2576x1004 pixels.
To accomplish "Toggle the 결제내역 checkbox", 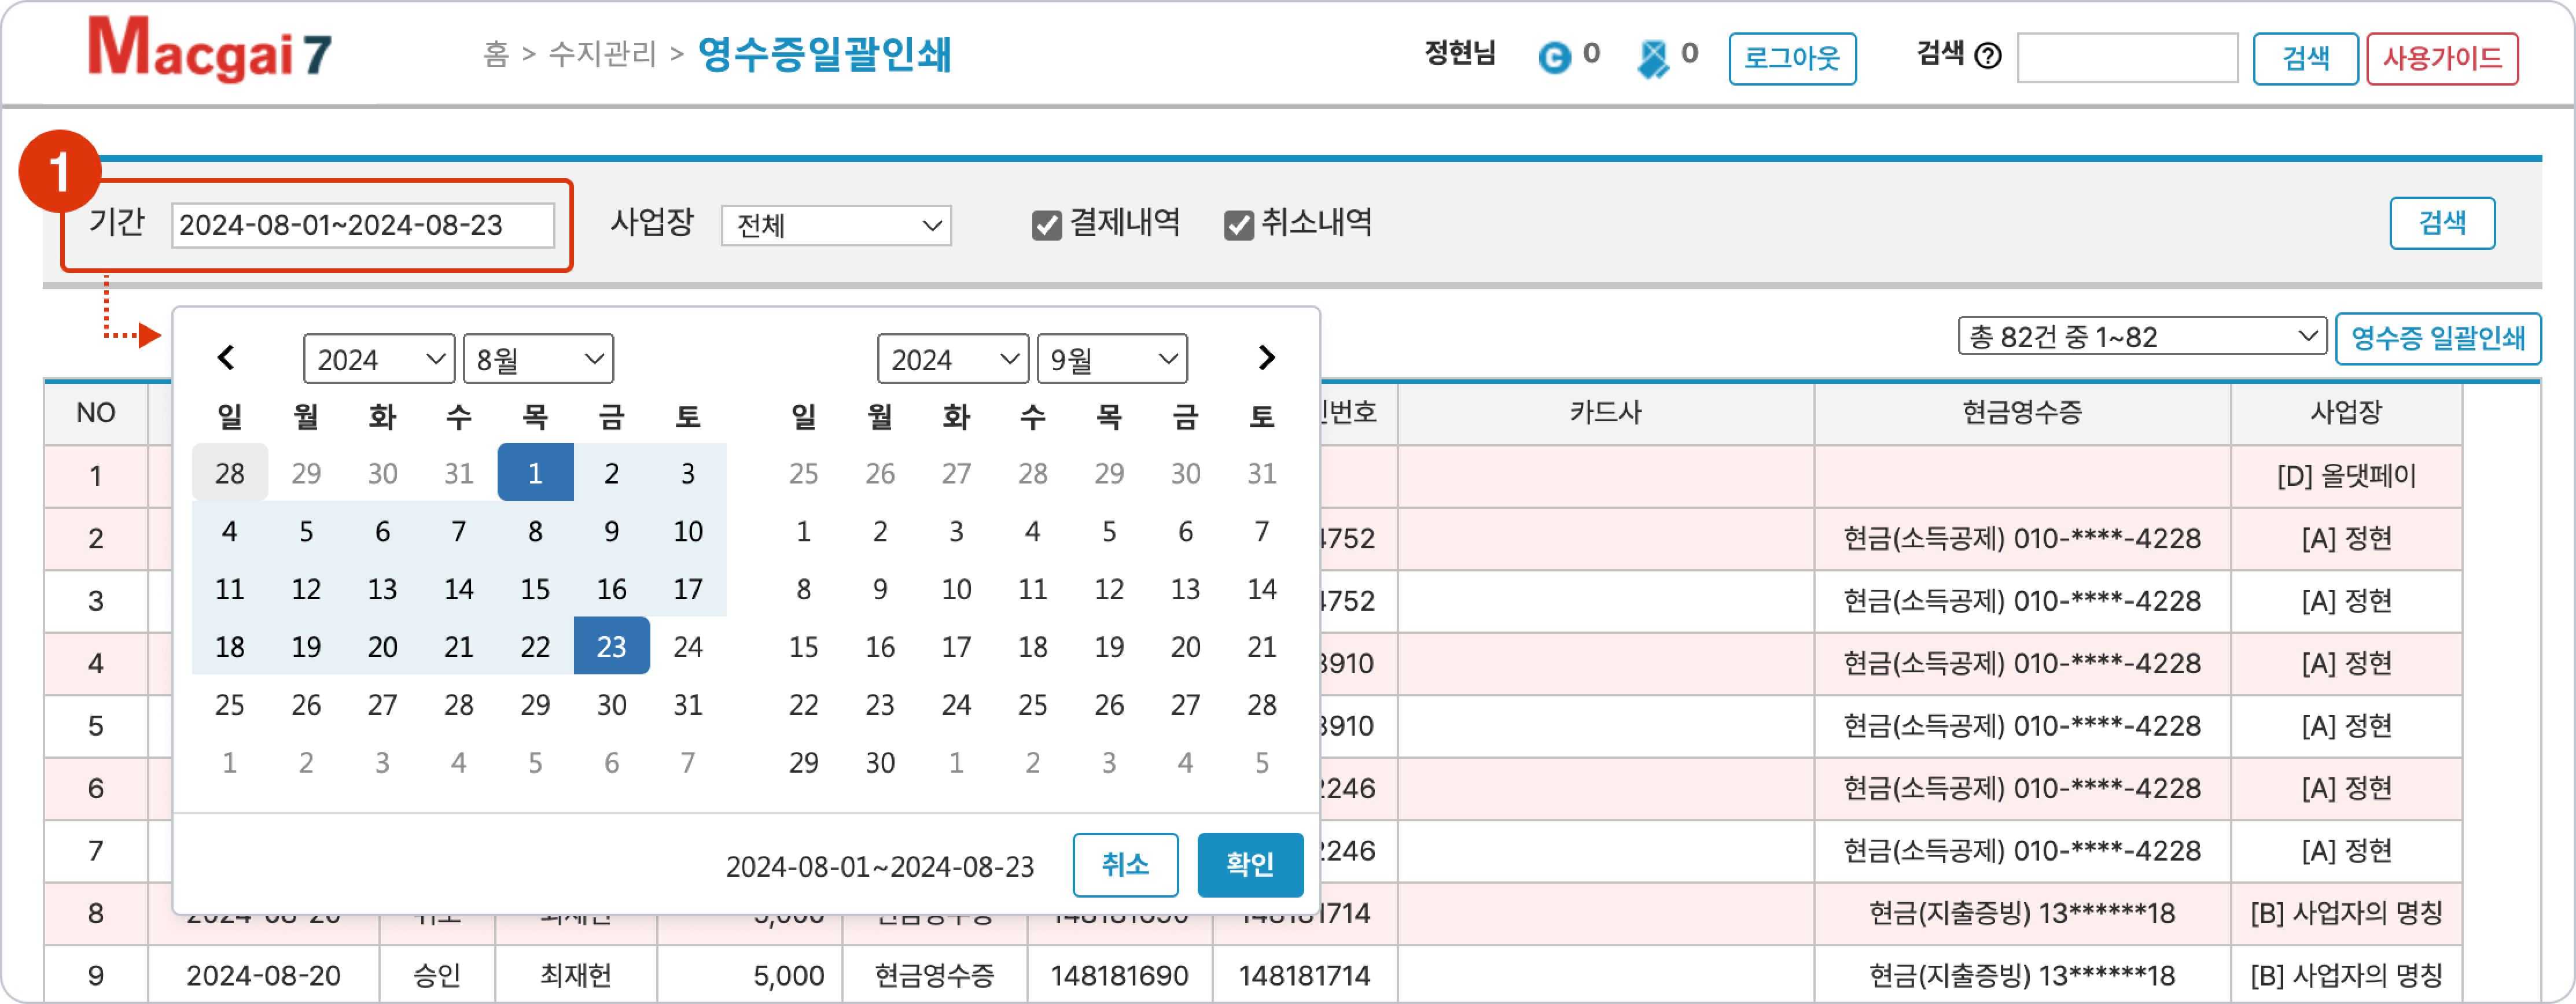I will [x=1046, y=225].
